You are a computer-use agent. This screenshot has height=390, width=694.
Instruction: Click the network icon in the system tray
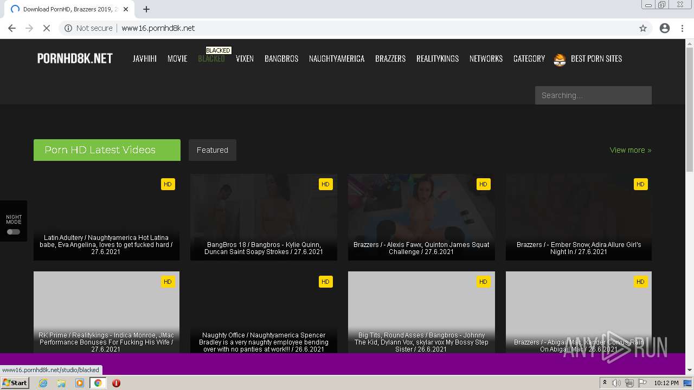tap(629, 383)
